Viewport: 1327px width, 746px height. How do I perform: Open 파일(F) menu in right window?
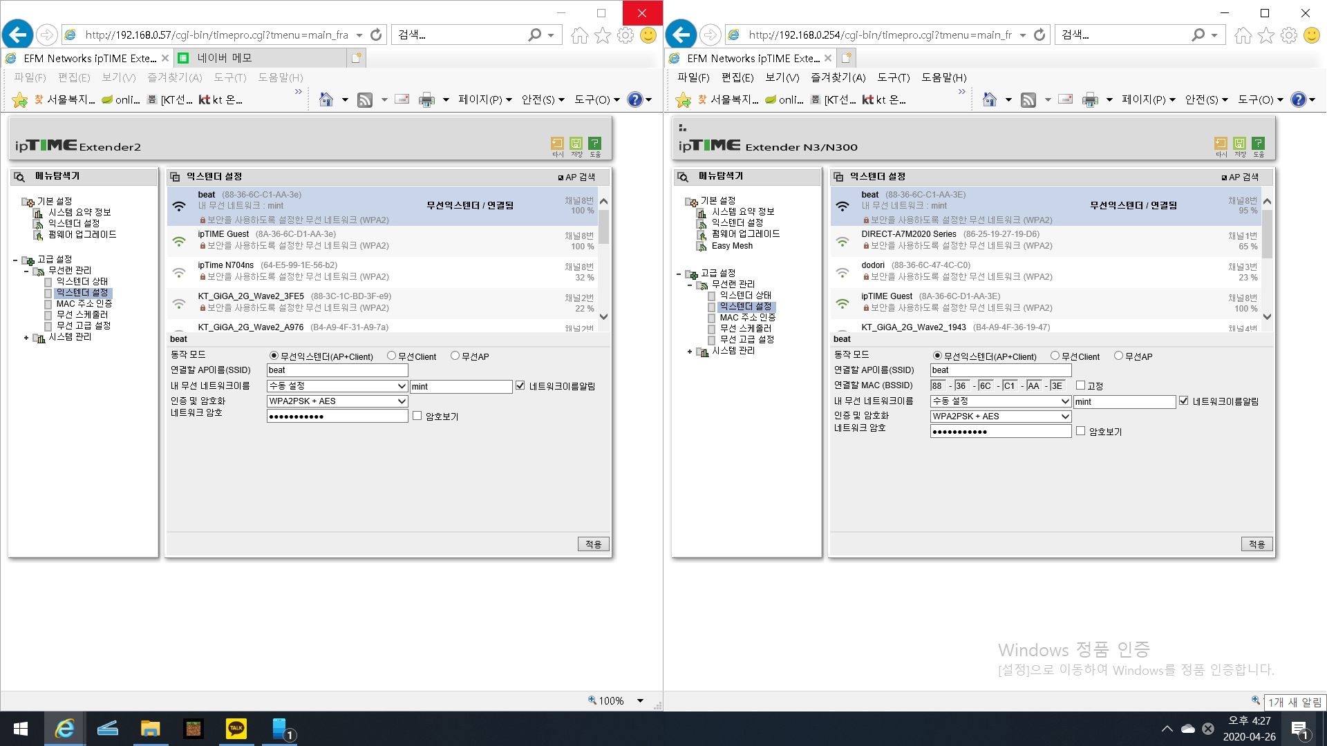point(693,77)
